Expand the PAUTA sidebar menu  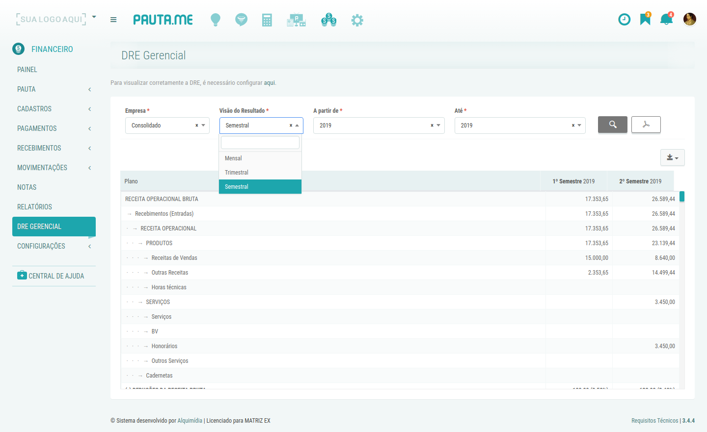pos(54,89)
